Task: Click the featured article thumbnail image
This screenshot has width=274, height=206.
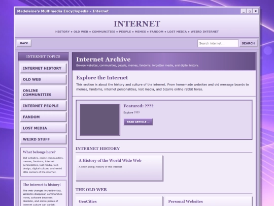Action: pos(100,120)
